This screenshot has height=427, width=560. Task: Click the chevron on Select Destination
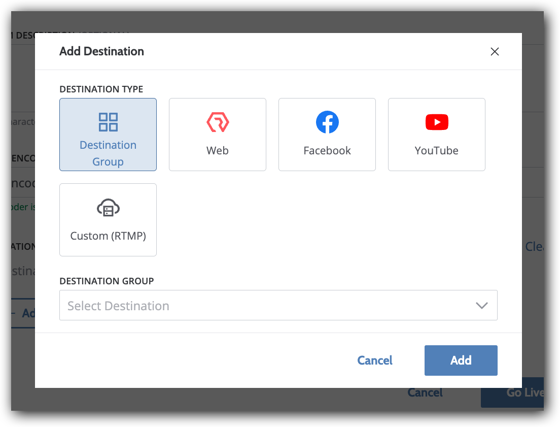point(481,305)
